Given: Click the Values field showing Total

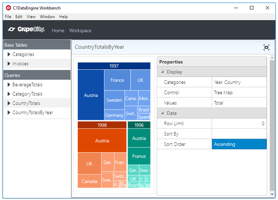Looking at the screenshot, I should point(239,103).
